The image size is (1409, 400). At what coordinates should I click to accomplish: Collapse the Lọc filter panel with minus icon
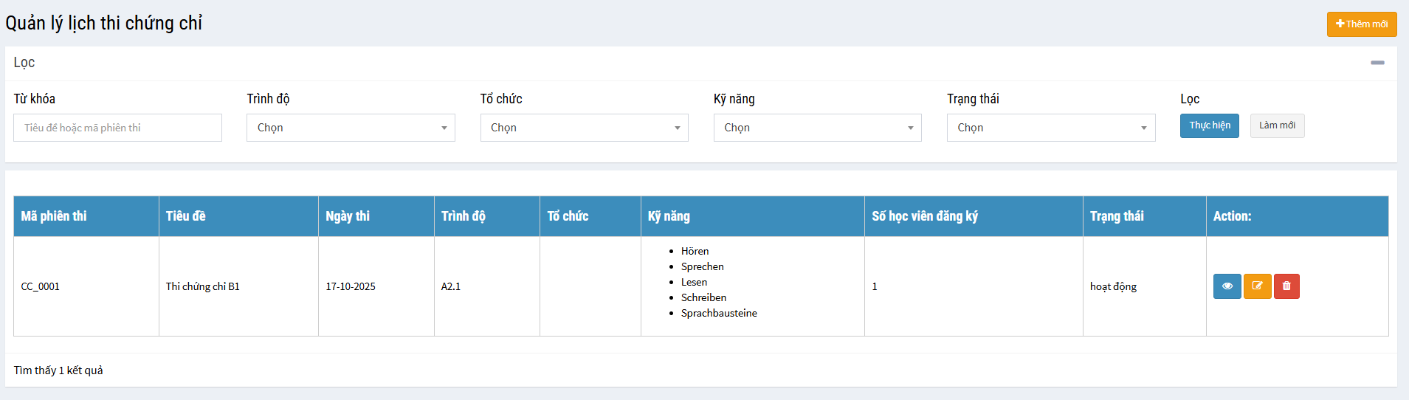tap(1377, 63)
